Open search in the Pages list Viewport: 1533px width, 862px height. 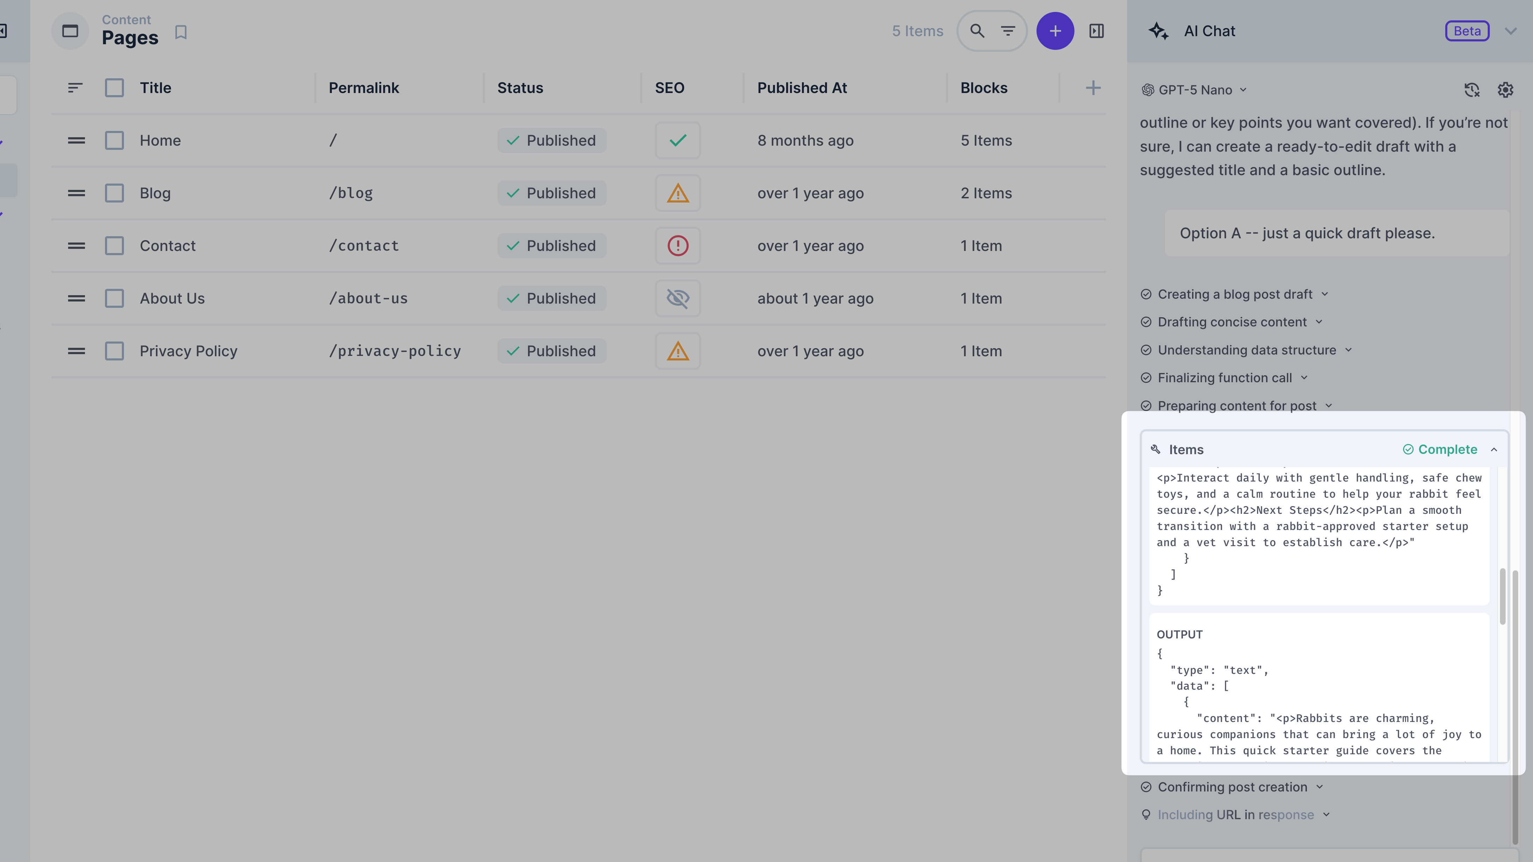click(x=976, y=31)
